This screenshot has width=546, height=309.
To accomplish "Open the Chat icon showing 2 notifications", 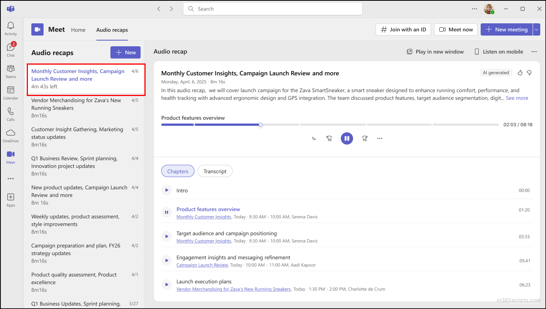I will (x=11, y=49).
